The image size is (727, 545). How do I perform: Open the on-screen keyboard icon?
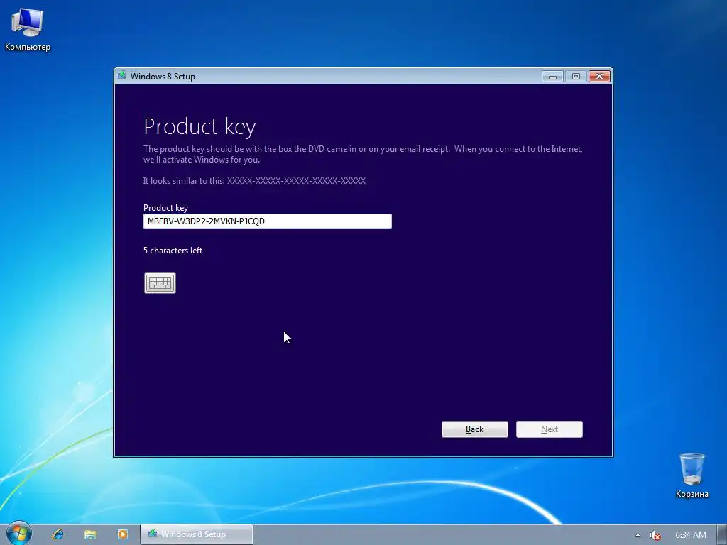[160, 282]
